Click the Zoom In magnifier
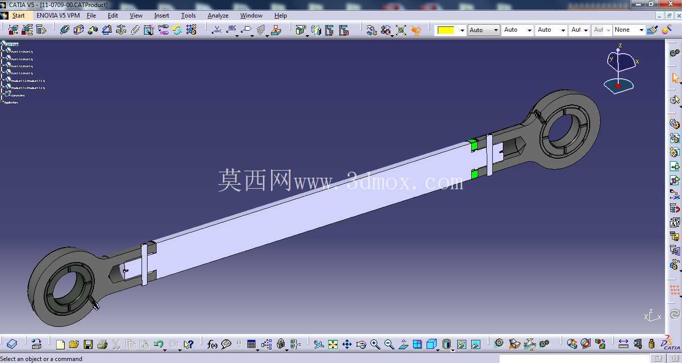682x363 pixels. (x=375, y=344)
